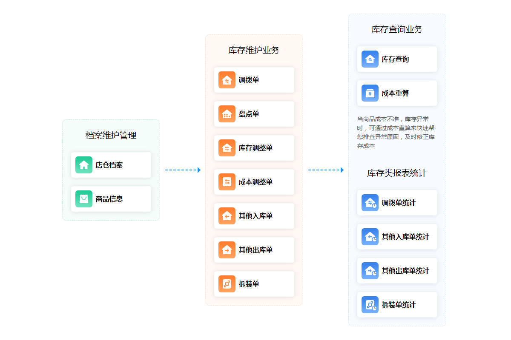Open the 调拨单 label
The height and width of the screenshot is (340, 511).
(249, 80)
